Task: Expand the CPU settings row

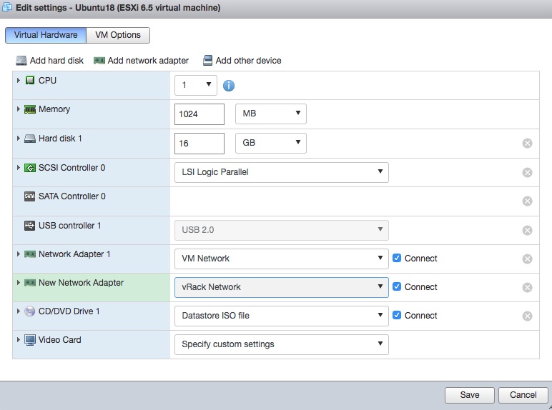Action: point(19,80)
